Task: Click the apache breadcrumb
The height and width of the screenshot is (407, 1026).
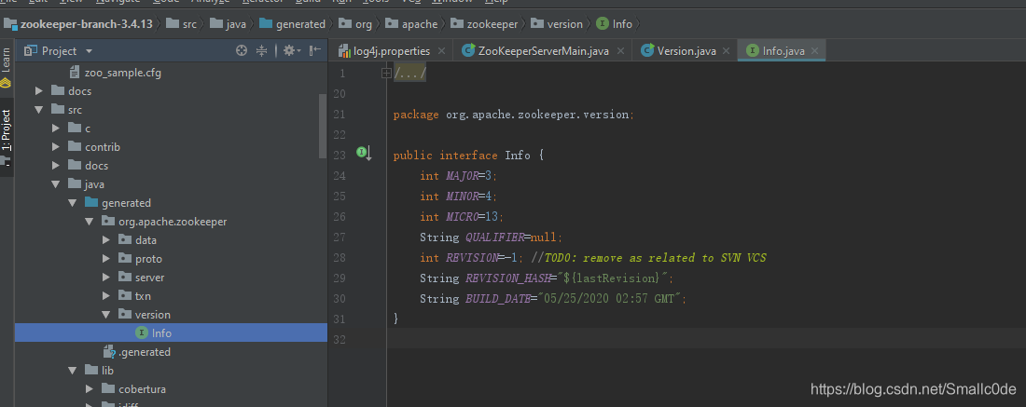Action: pyautogui.click(x=411, y=24)
